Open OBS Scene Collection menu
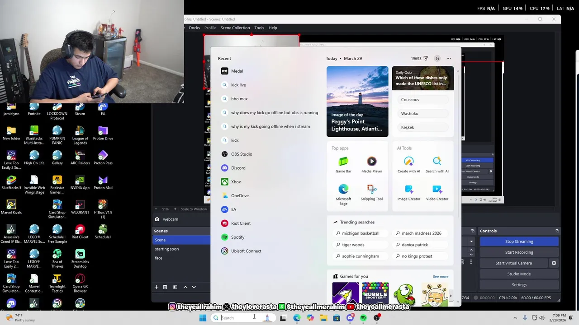The height and width of the screenshot is (325, 579). point(235,28)
